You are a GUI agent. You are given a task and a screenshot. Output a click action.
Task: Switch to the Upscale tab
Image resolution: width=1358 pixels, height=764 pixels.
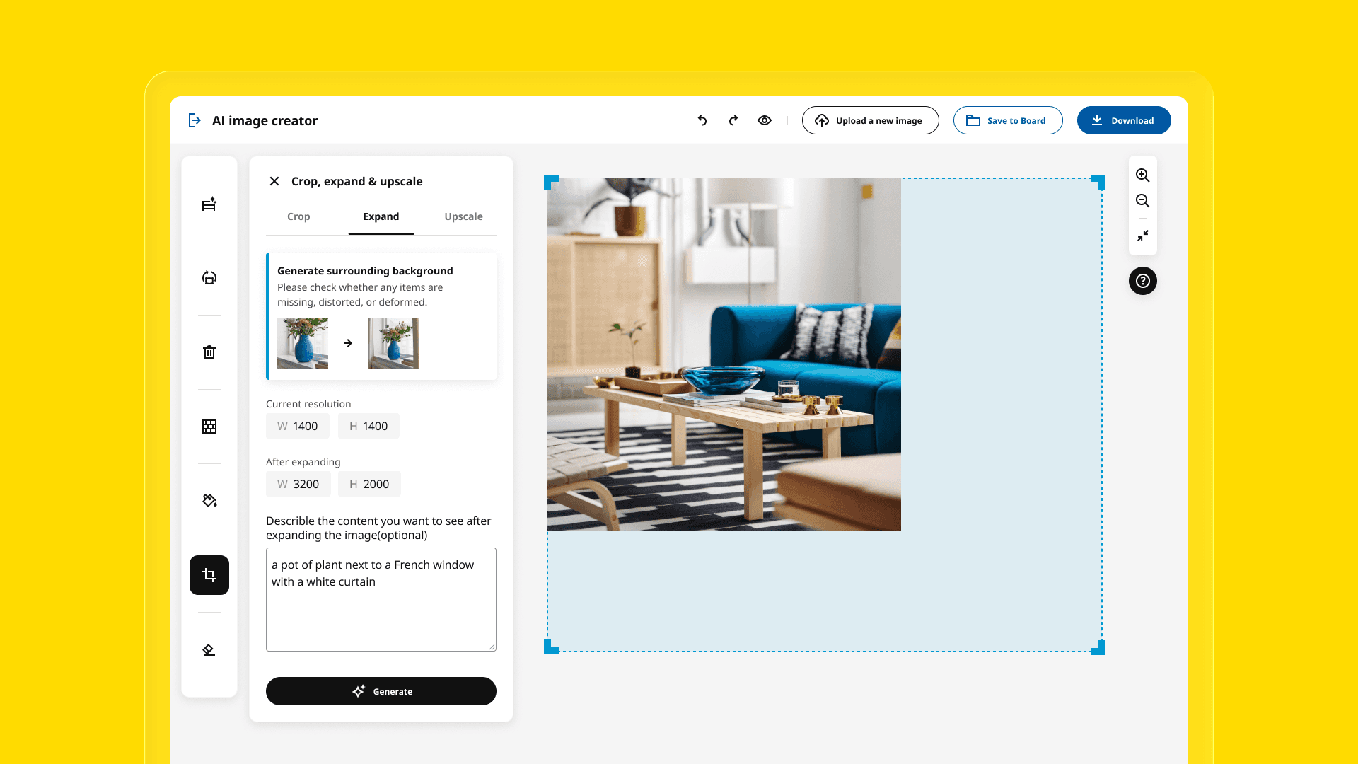(463, 216)
